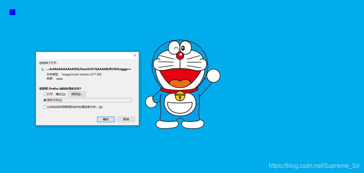Click the 您想要 Firefox 如何处理此文件 heading
This screenshot has height=173, width=364.
click(60, 88)
